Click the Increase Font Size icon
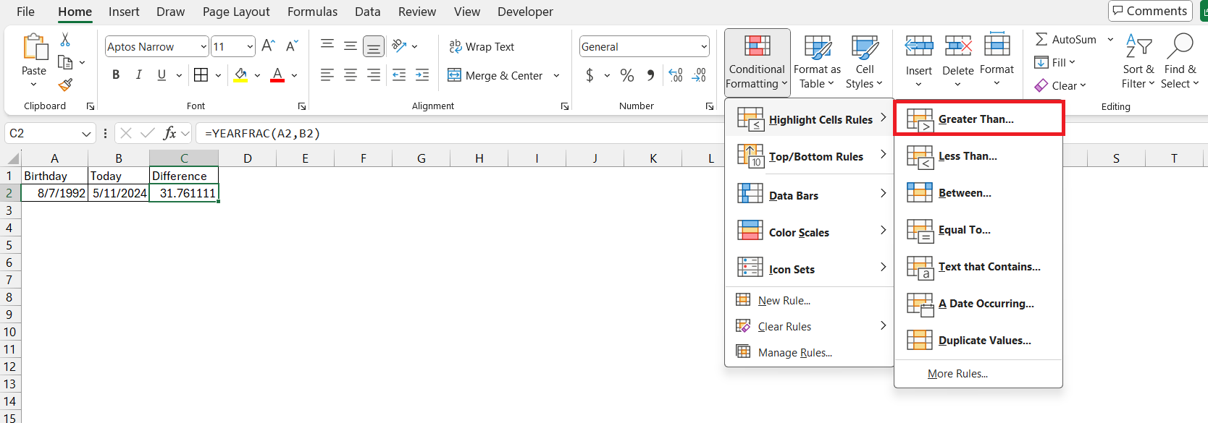Screen dimensions: 1208x423 tap(268, 46)
